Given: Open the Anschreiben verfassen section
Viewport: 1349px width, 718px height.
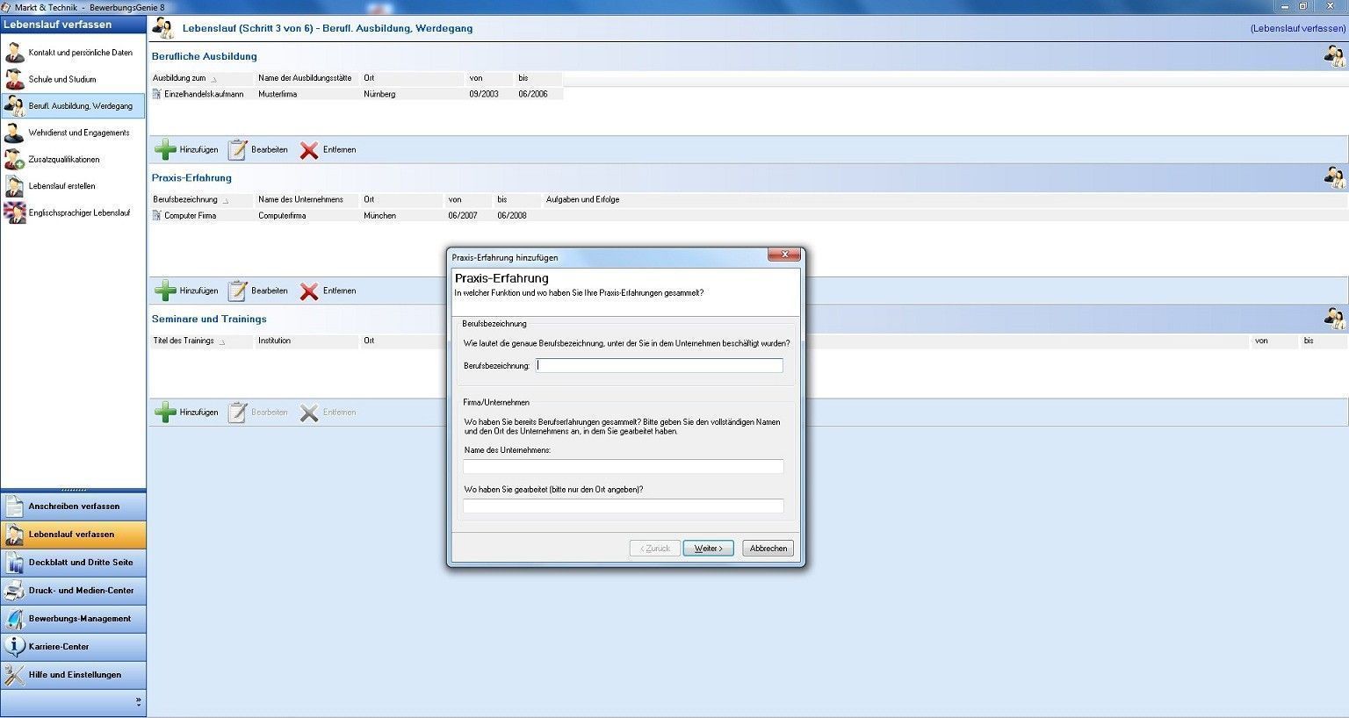Looking at the screenshot, I should click(74, 506).
